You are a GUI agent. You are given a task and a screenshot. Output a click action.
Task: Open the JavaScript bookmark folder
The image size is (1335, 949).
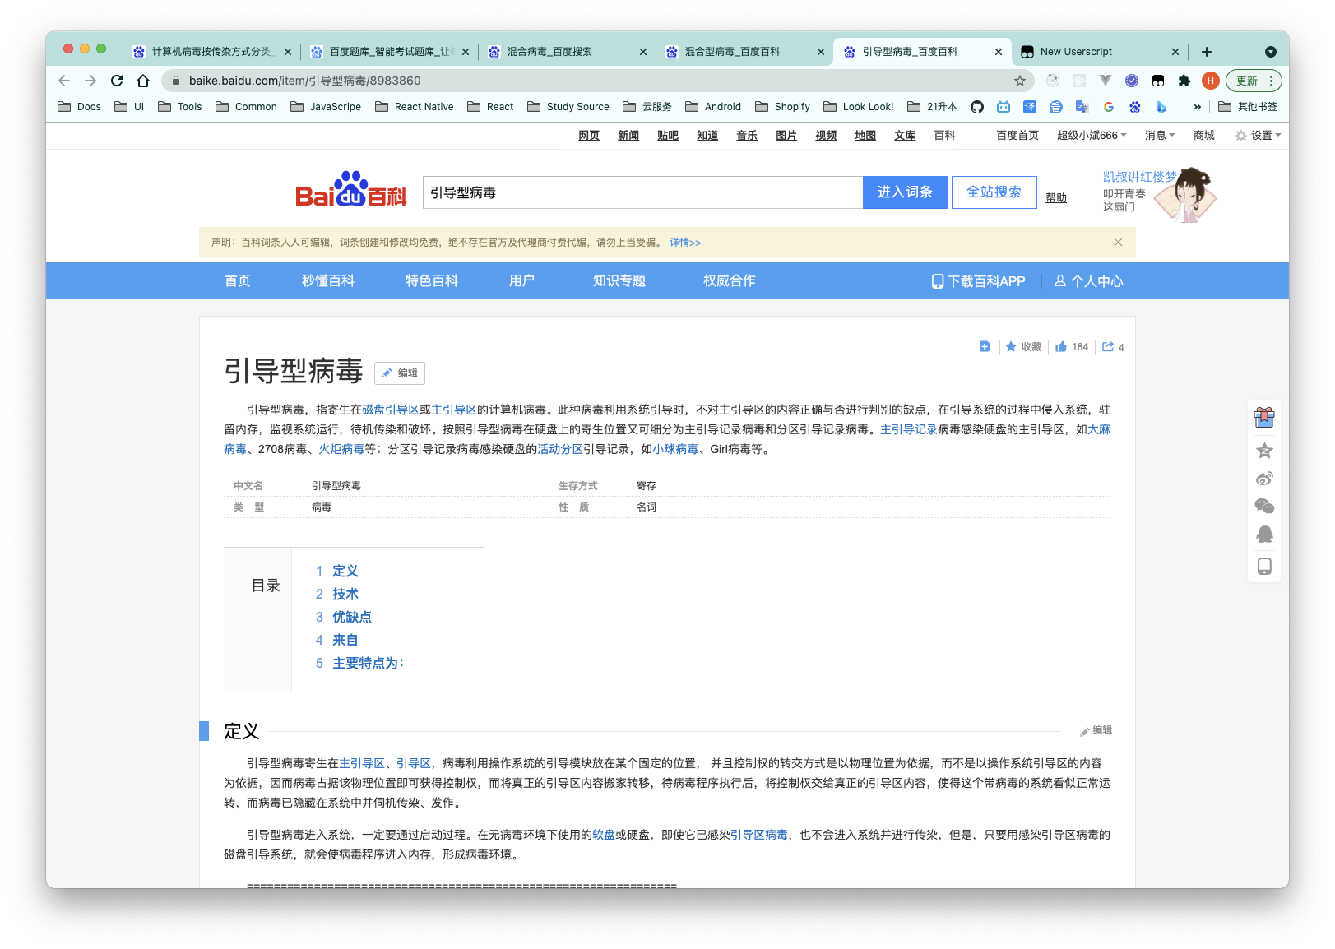326,107
